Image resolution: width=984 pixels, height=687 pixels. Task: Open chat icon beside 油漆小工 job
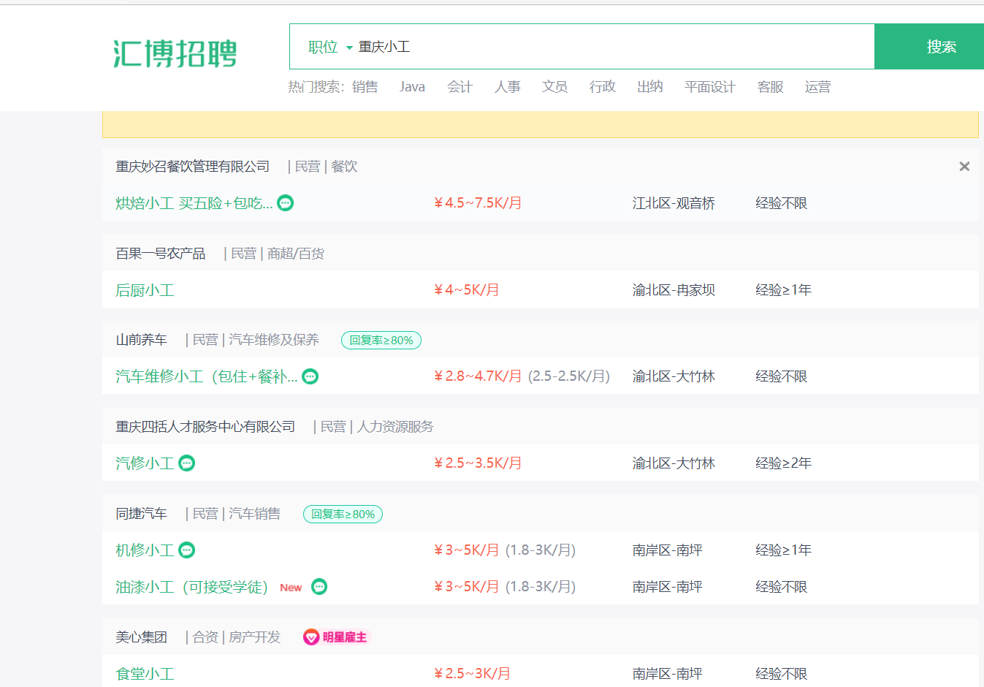pyautogui.click(x=319, y=587)
